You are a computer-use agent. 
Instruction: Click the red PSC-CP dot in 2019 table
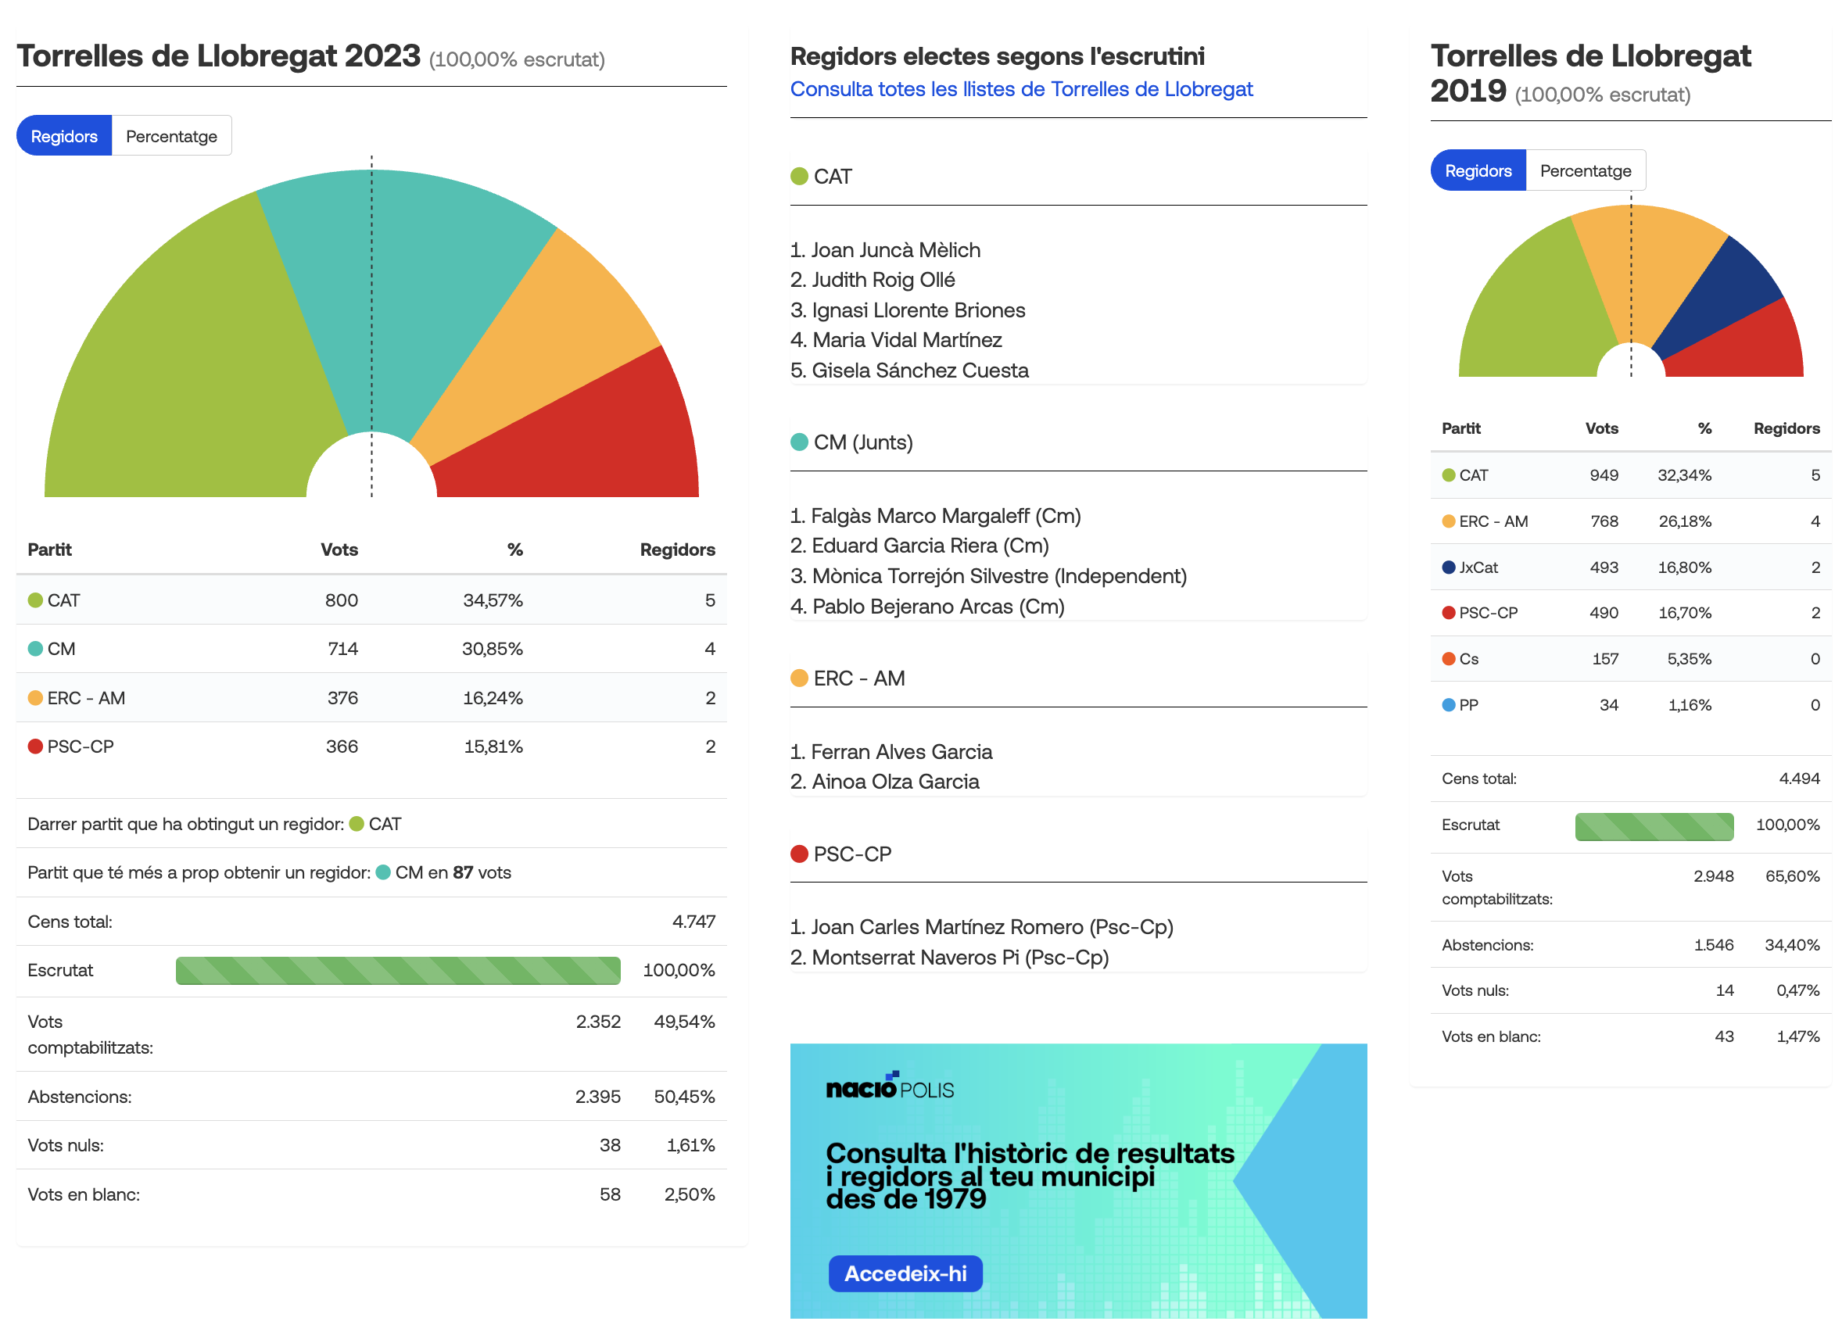1449,612
